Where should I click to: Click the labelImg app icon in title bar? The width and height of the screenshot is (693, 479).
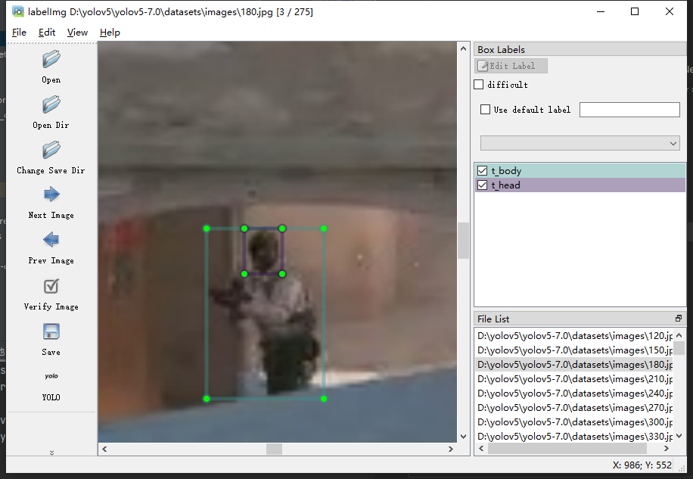pyautogui.click(x=18, y=12)
